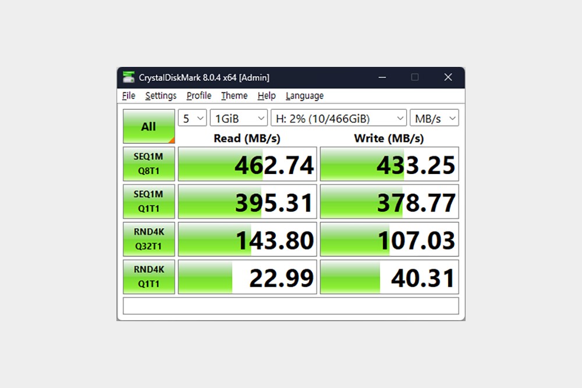Click the 107.03 write result
Image resolution: width=582 pixels, height=388 pixels.
pyautogui.click(x=389, y=239)
